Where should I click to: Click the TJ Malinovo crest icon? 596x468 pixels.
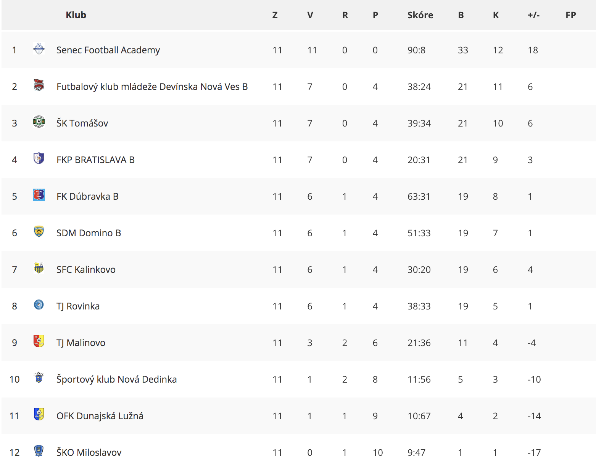[39, 341]
